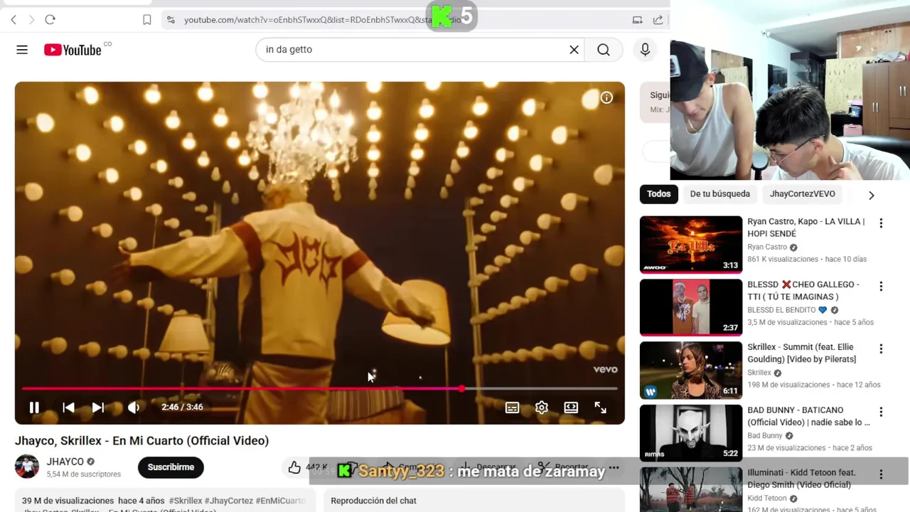The width and height of the screenshot is (910, 512).
Task: Mute the video volume
Action: [x=134, y=407]
